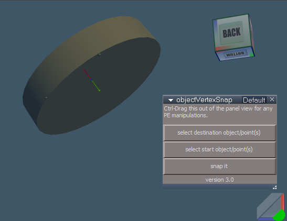Image resolution: width=287 pixels, height=221 pixels.
Task: Select the red axis handle on the gizmo
Action: coord(87,74)
